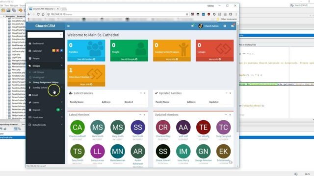The height and width of the screenshot is (176, 314).
Task: Click the ChurchCRM logo
Action: [x=45, y=26]
